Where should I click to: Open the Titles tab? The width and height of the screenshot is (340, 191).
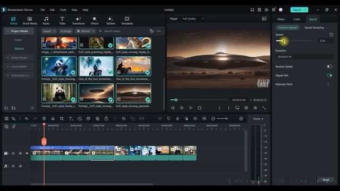[x=62, y=21]
